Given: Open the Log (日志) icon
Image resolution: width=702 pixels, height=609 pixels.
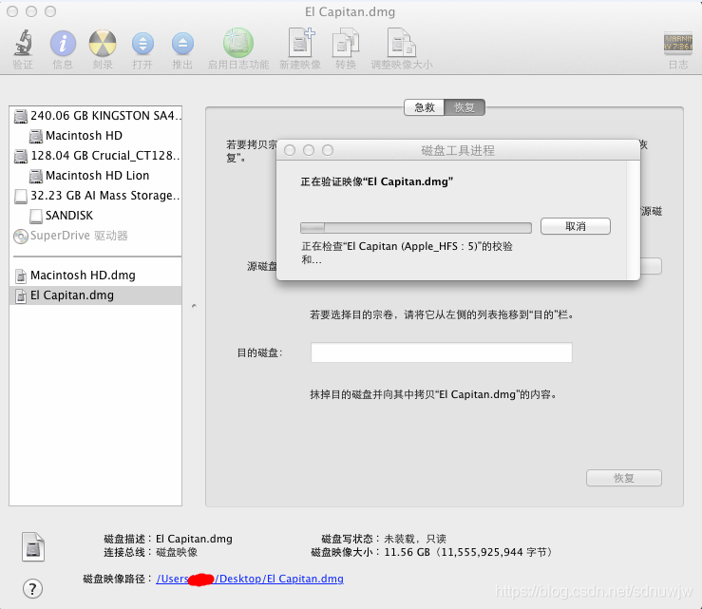Looking at the screenshot, I should 678,44.
